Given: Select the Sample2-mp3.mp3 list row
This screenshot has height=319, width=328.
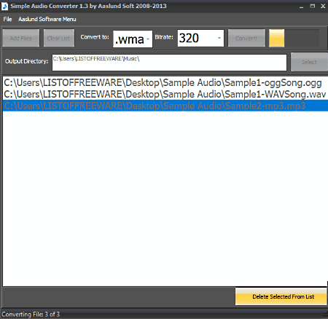Looking at the screenshot, I should tap(165, 106).
